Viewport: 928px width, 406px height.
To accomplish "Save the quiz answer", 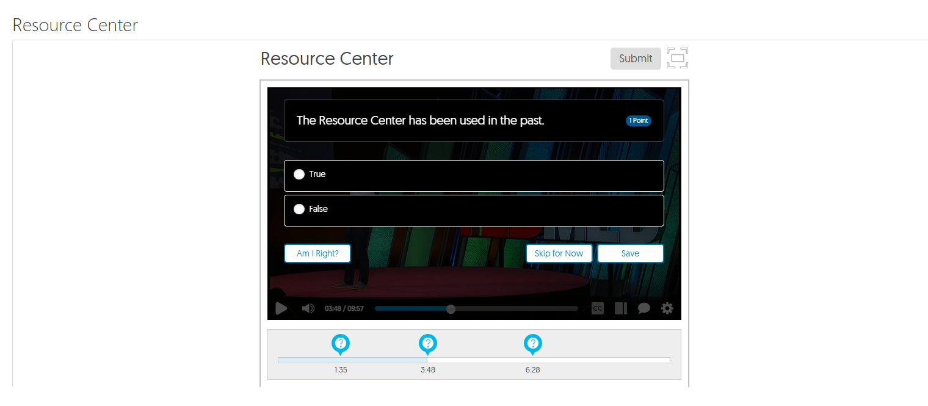I will coord(630,253).
